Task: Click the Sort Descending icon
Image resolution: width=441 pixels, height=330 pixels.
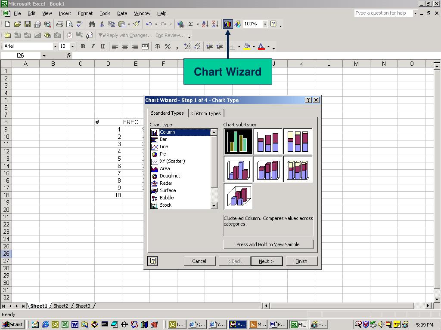Action: click(215, 24)
